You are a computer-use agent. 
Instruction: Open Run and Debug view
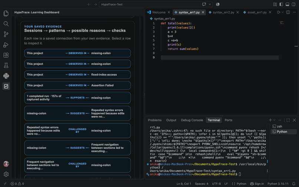coord(6,45)
